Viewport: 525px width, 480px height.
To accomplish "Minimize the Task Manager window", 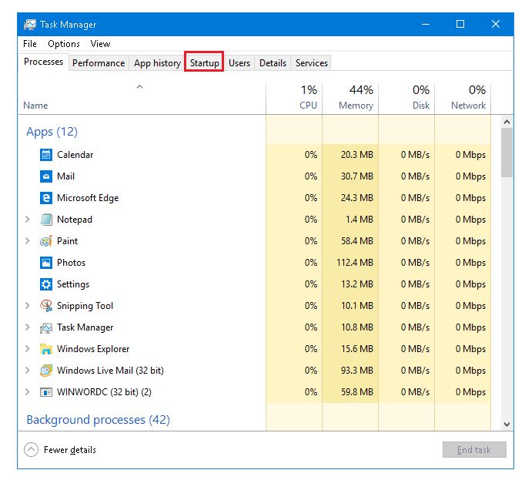I will pyautogui.click(x=426, y=24).
